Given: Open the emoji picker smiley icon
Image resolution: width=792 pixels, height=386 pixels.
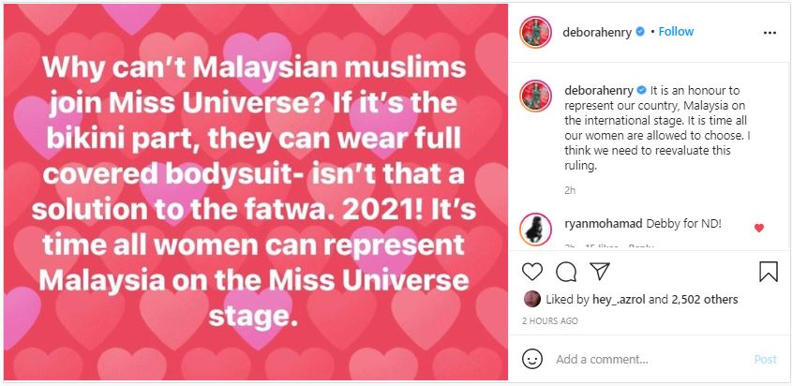Looking at the screenshot, I should coord(531,359).
